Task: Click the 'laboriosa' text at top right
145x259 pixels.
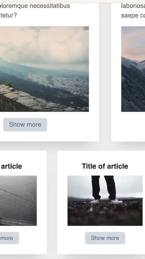Action: 133,6
